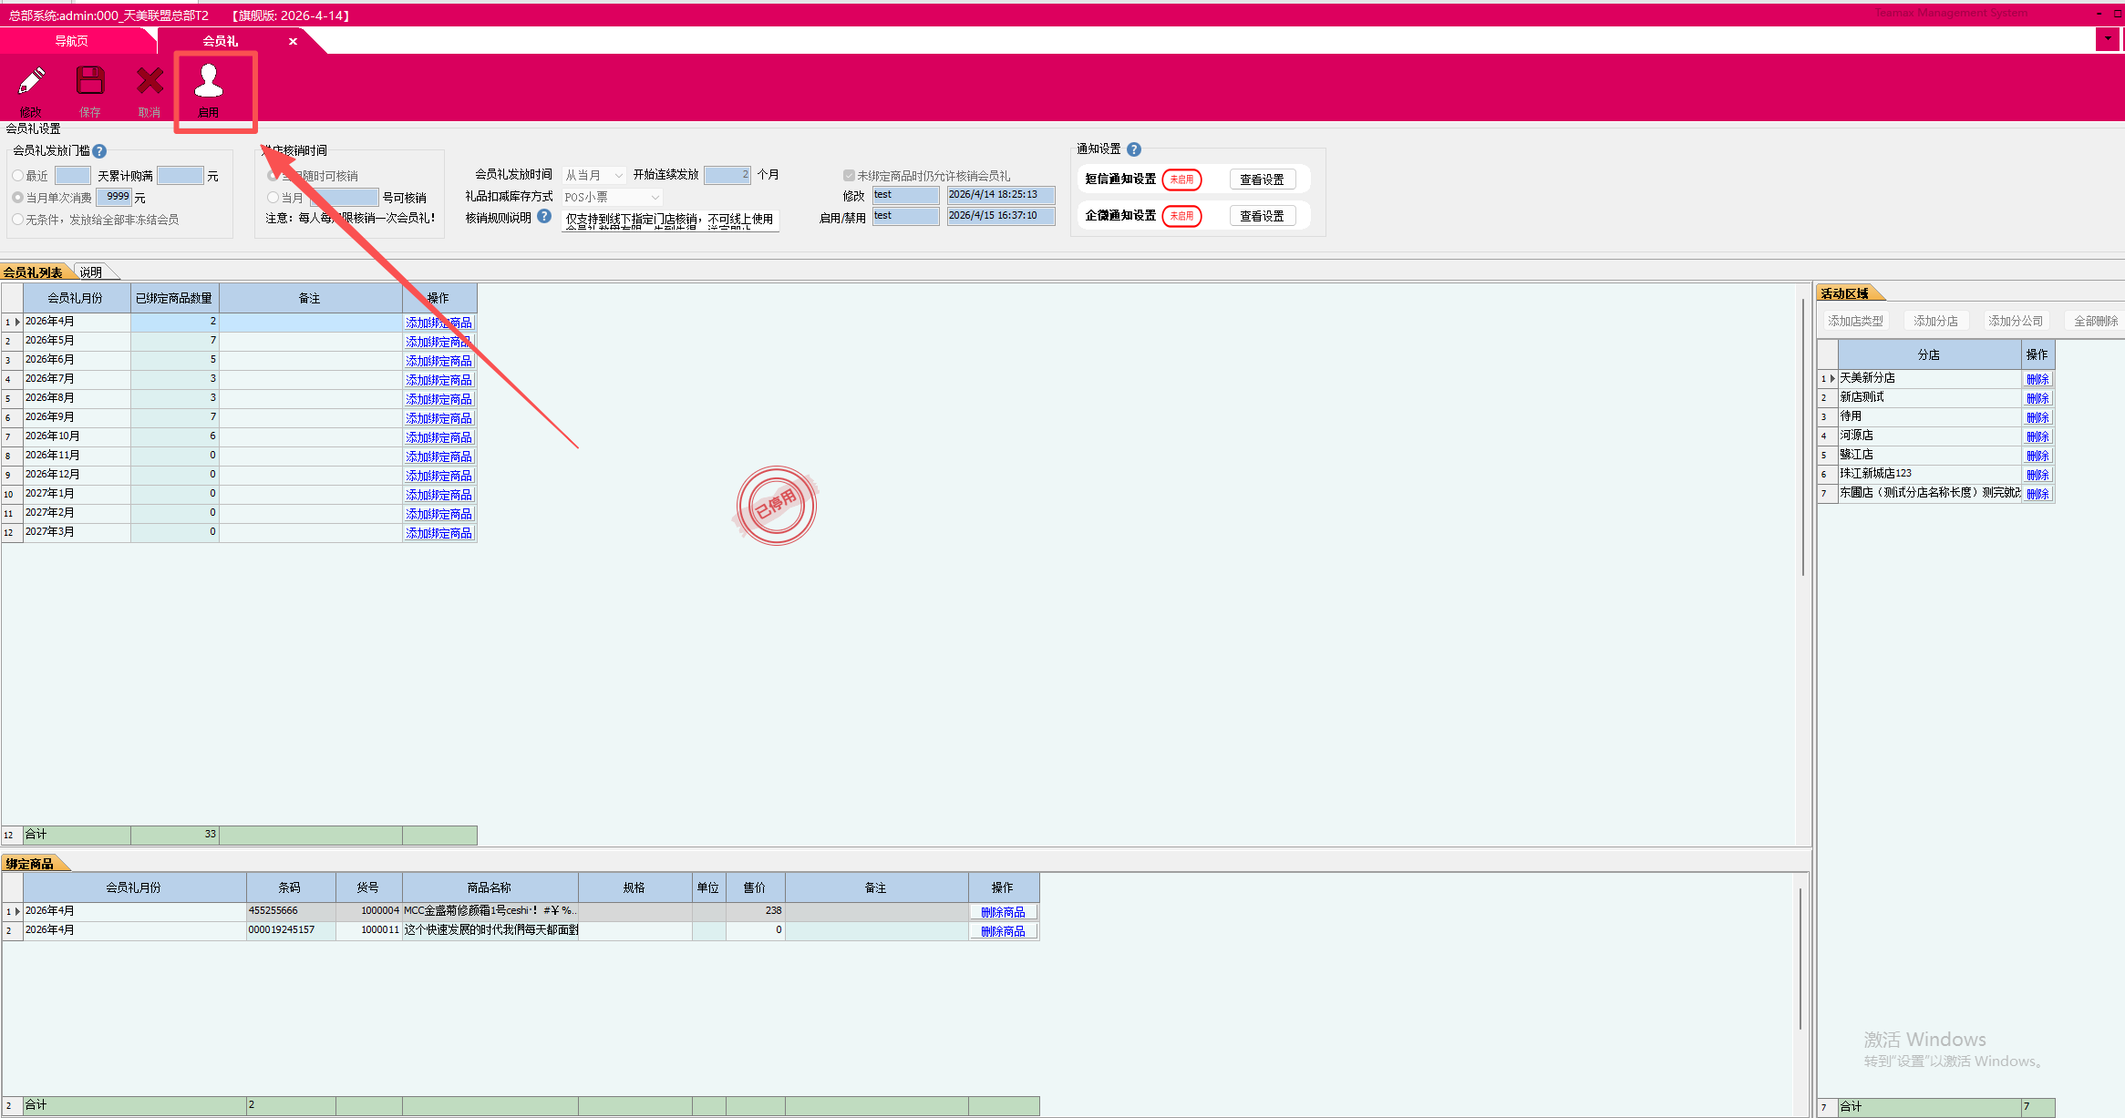
Task: Click 查看设置 for 短信通知设置
Action: (x=1262, y=179)
